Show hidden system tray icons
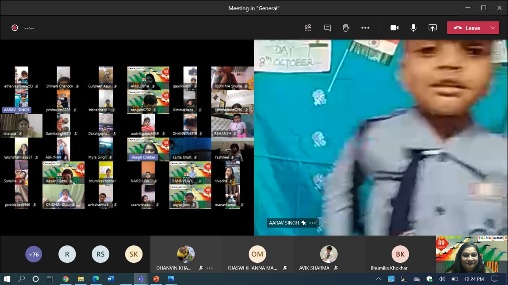 [379, 279]
